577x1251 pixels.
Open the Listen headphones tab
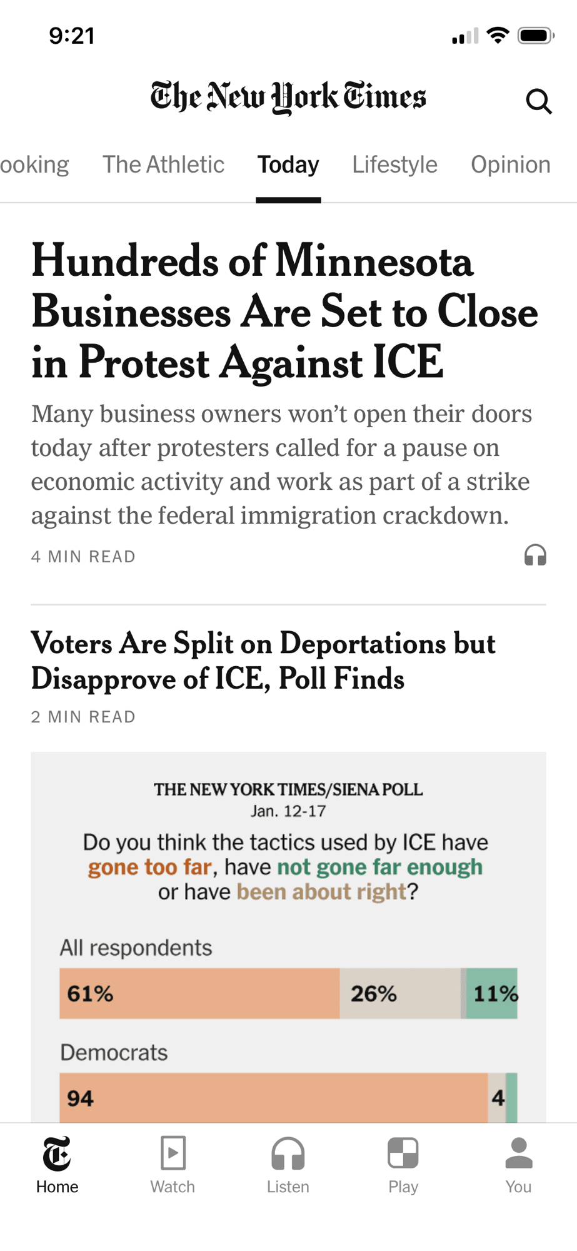click(288, 1164)
